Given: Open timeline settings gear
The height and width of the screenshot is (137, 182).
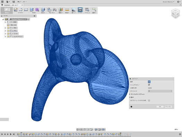Looking at the screenshot, I should click(x=180, y=134).
